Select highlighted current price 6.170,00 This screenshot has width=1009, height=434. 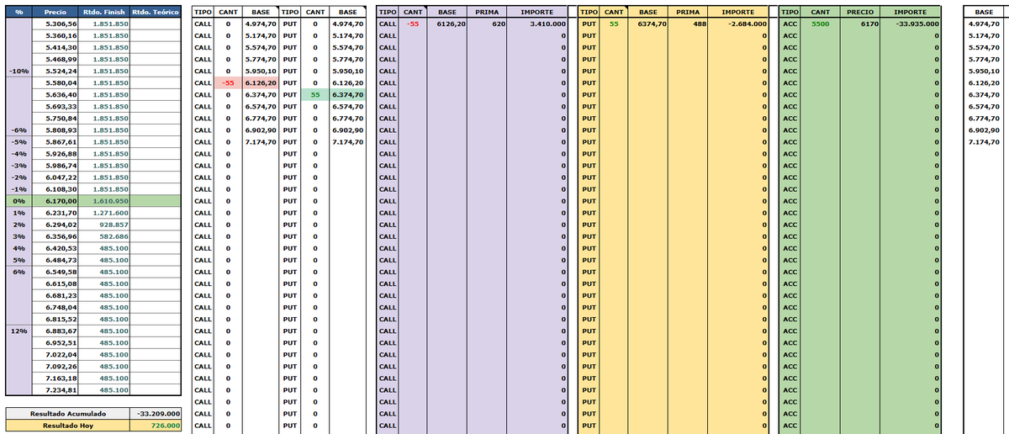(55, 201)
